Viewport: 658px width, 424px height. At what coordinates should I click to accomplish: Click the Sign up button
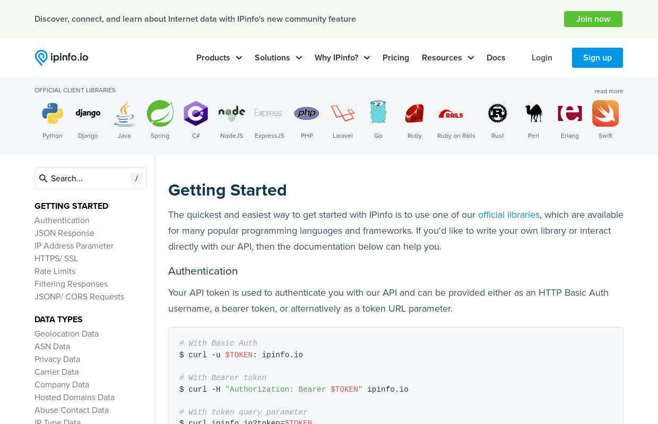598,58
